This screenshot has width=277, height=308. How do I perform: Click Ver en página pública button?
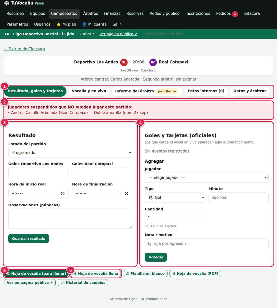tap(30, 283)
